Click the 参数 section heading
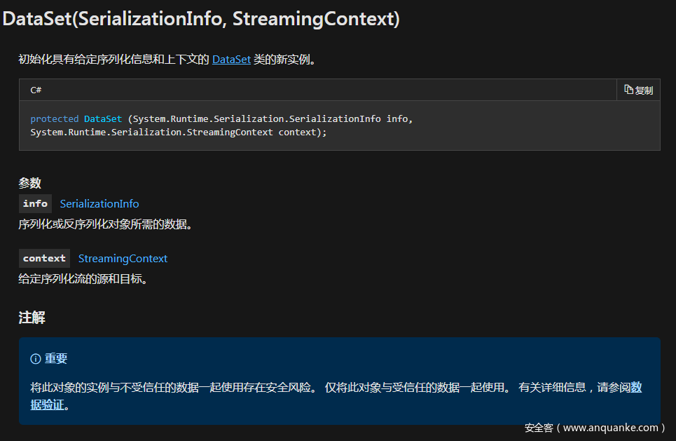Image resolution: width=676 pixels, height=441 pixels. click(29, 183)
